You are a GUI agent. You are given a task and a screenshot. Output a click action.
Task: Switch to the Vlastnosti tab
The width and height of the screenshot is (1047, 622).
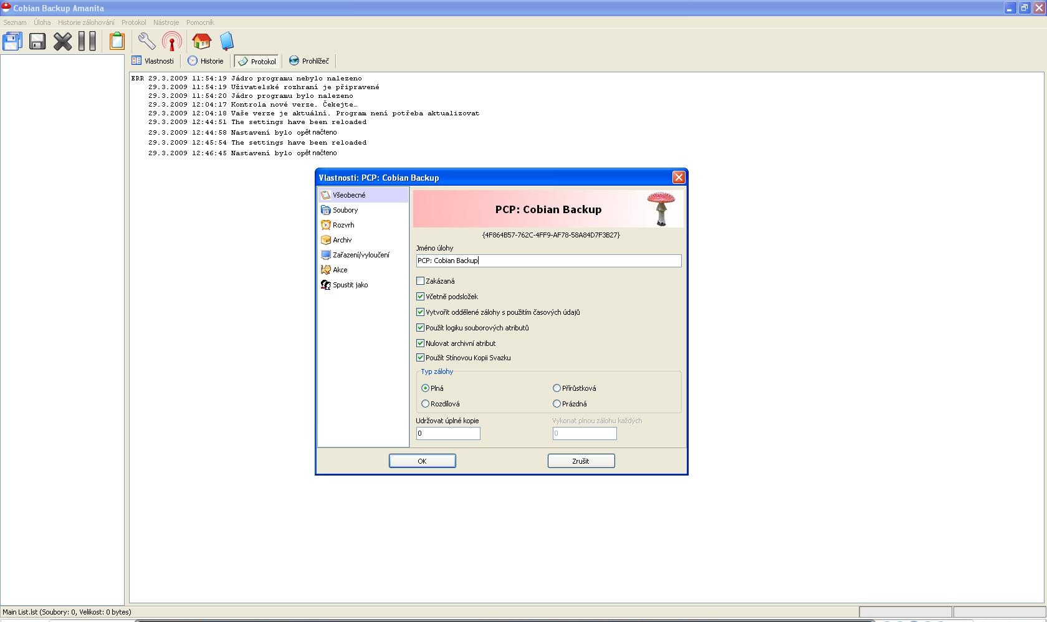pos(153,61)
